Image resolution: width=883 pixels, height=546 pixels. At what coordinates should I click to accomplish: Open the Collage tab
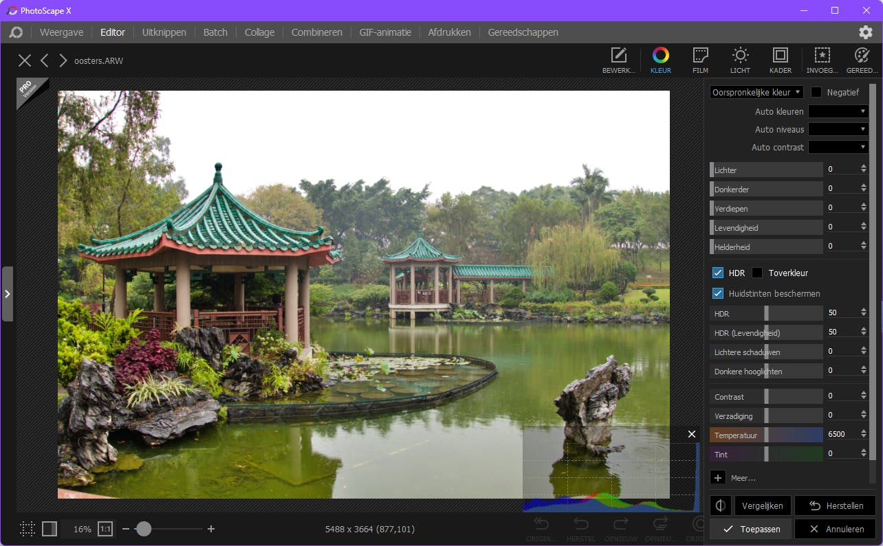pyautogui.click(x=259, y=32)
